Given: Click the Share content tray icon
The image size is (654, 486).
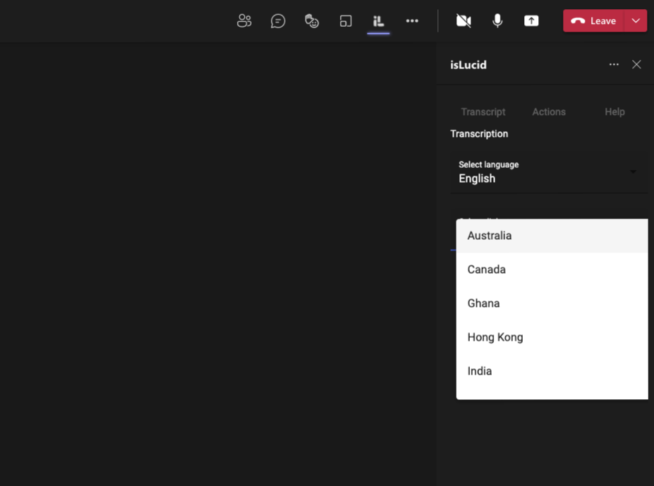Looking at the screenshot, I should pos(531,21).
